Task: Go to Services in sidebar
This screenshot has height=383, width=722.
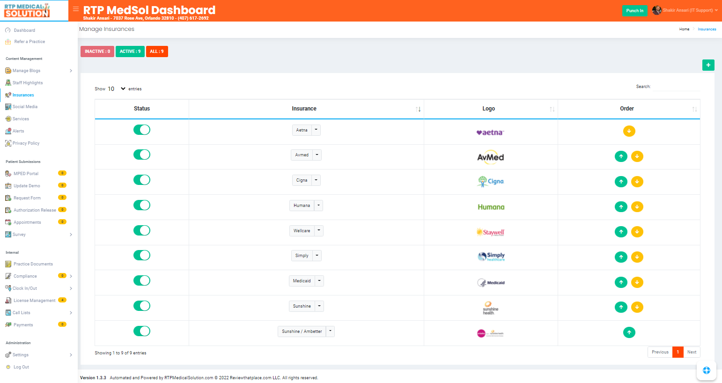Action: coord(21,119)
